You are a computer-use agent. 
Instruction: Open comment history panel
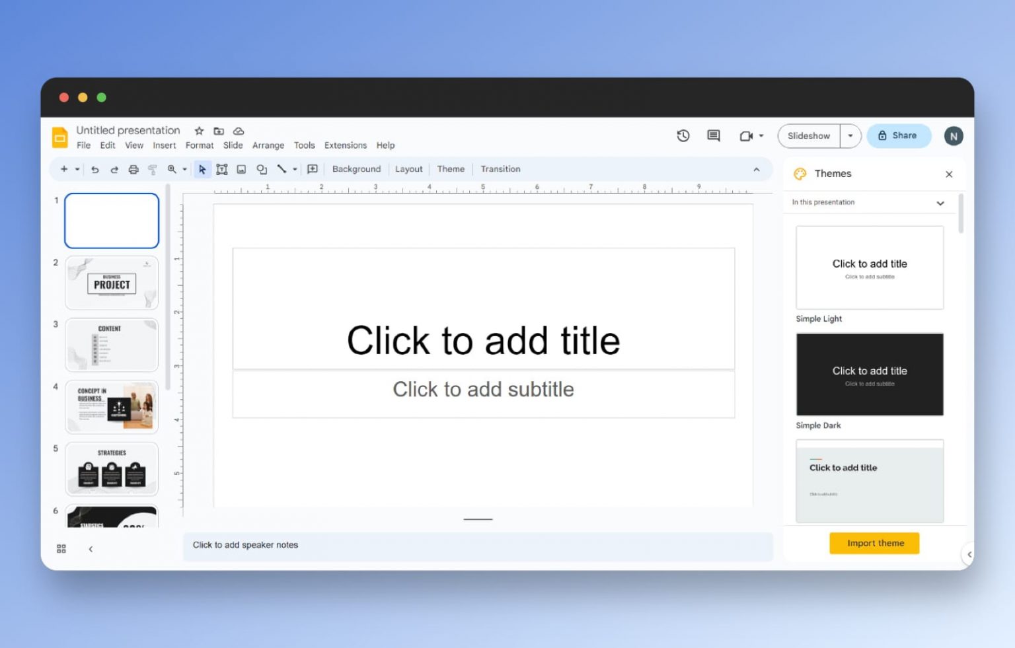pos(713,135)
